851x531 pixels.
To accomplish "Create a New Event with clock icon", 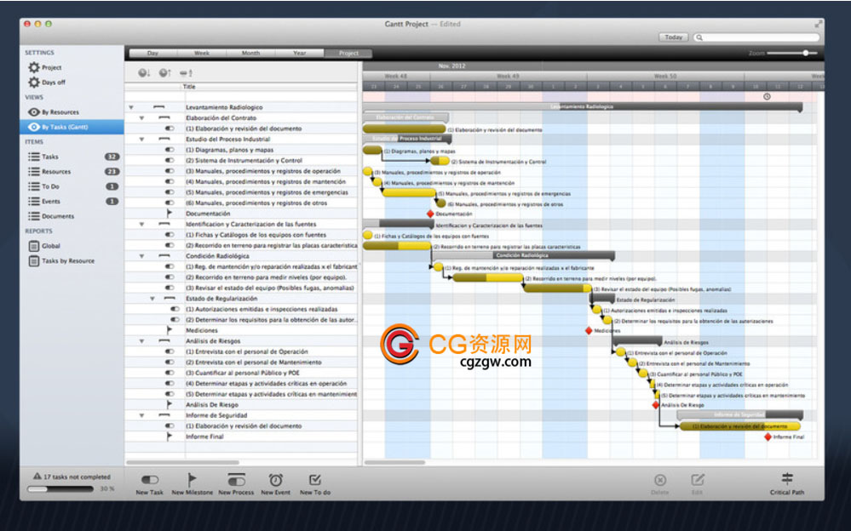I will click(275, 480).
